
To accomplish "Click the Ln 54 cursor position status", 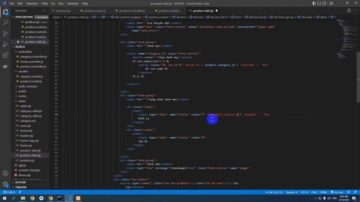I will (274, 192).
